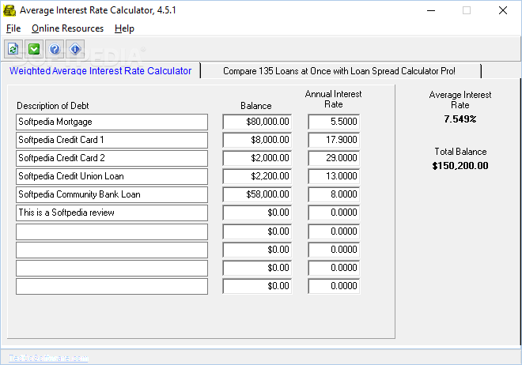Click the 'Annual Interest Rate' column header
This screenshot has width=522, height=365.
(x=333, y=99)
